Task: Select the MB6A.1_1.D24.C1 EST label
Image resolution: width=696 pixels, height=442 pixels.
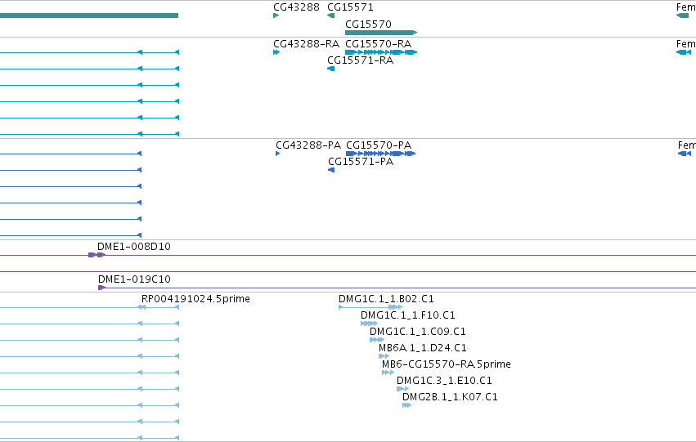Action: [x=423, y=348]
